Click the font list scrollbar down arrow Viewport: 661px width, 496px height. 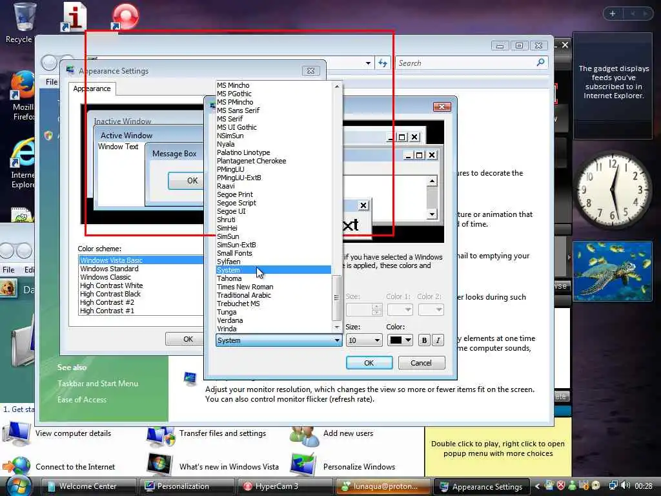coord(336,327)
